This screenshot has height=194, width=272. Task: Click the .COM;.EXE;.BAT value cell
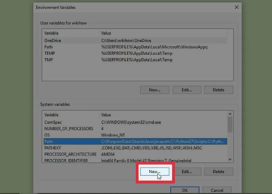pos(152,148)
